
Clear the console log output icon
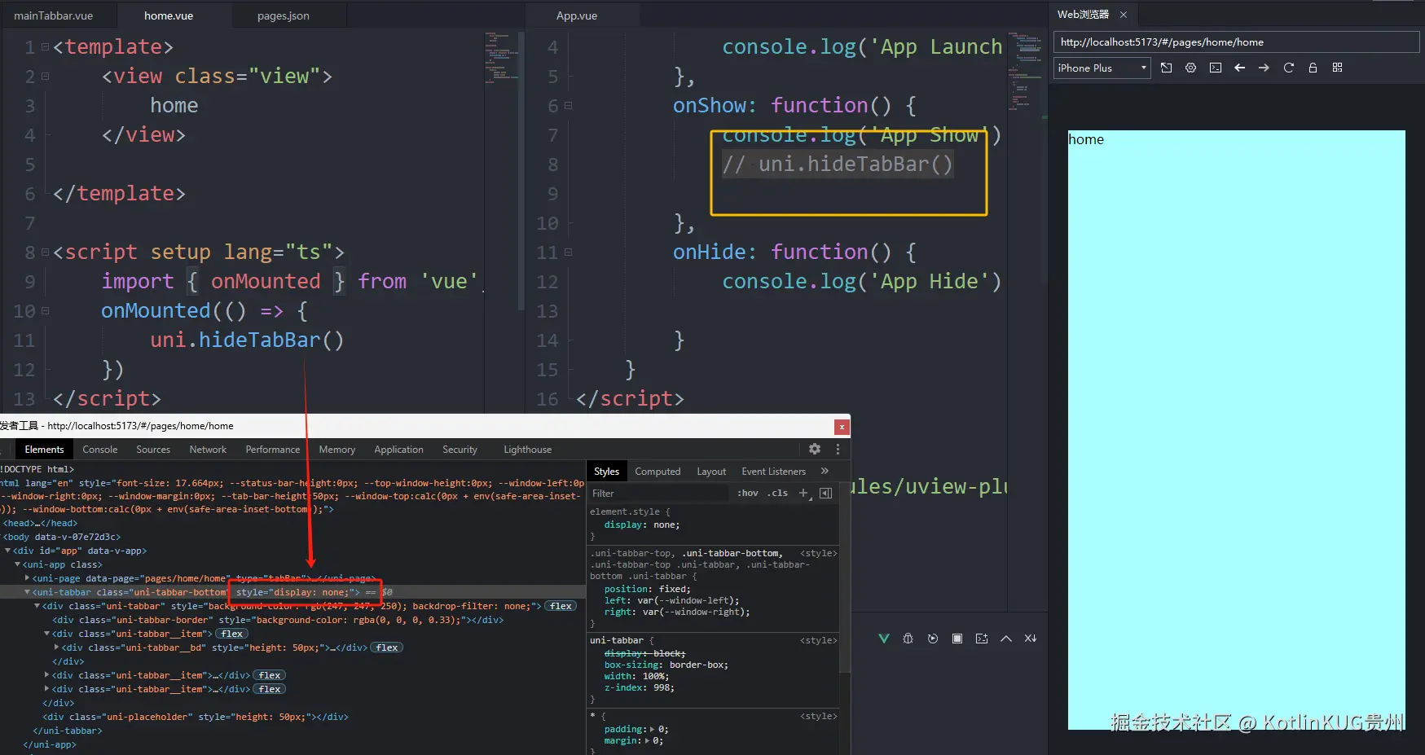click(x=1031, y=639)
